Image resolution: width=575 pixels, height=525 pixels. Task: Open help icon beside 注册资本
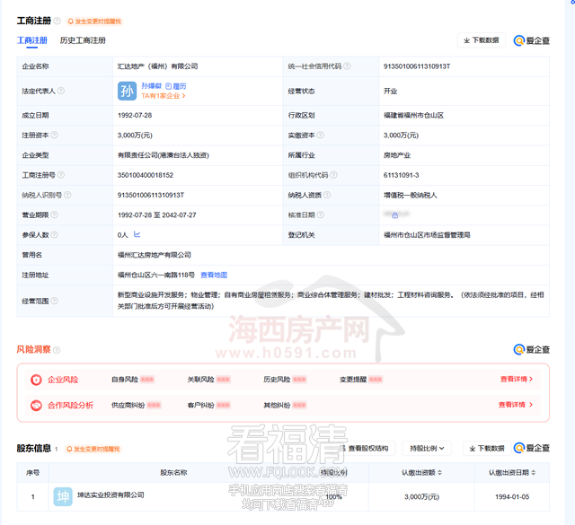click(x=54, y=135)
